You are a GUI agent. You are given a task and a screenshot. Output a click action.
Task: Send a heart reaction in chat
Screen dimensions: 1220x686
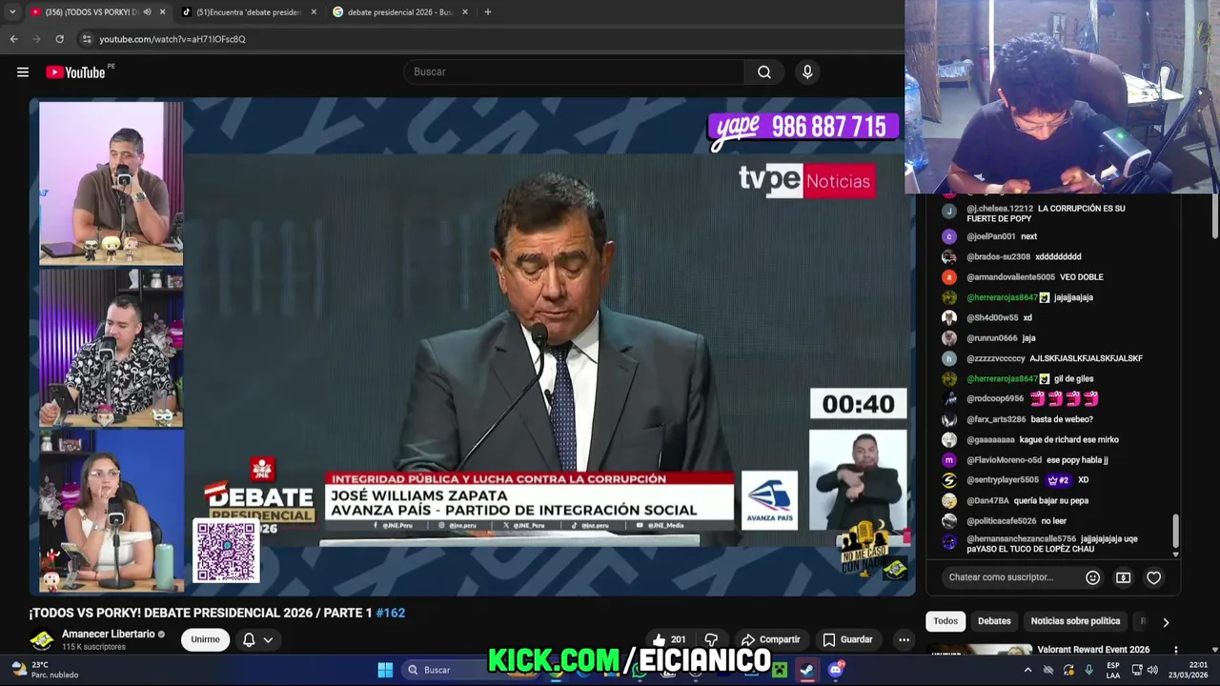point(1153,577)
